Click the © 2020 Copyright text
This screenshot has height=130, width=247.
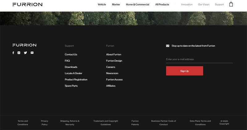pyautogui.click(x=224, y=123)
